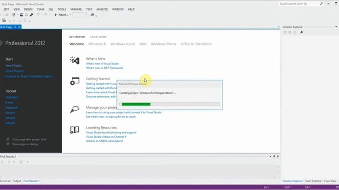Click the Getting Started video icon
Image resolution: width=339 pixels, height=190 pixels.
(75, 81)
